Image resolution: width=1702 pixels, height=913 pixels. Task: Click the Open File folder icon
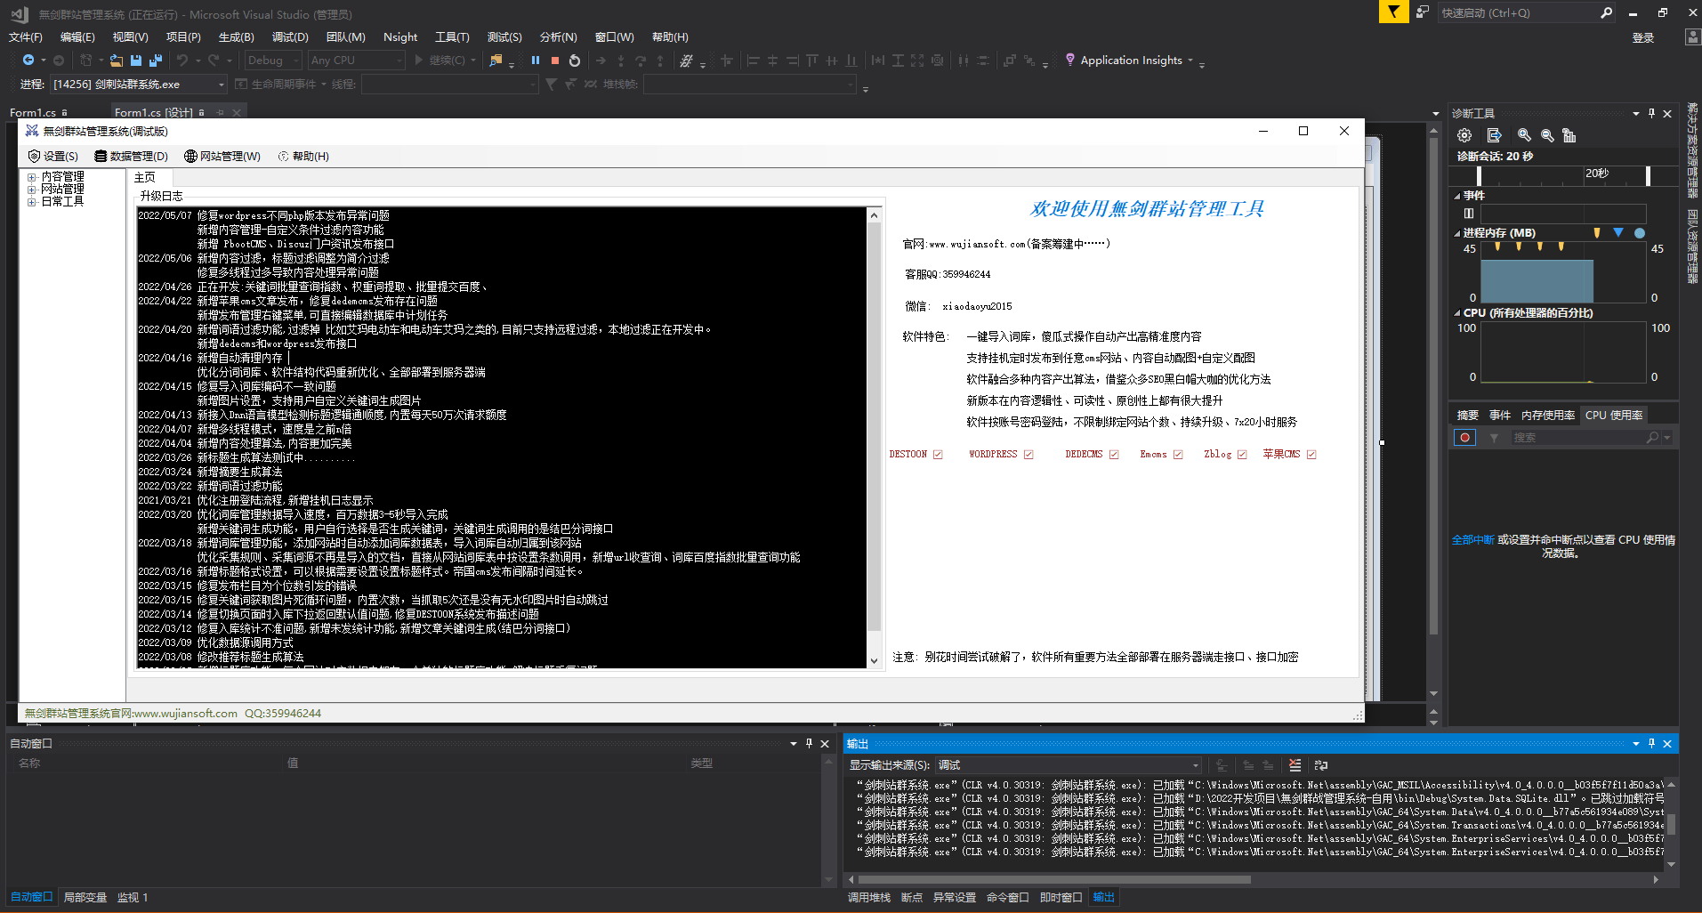[x=117, y=61]
